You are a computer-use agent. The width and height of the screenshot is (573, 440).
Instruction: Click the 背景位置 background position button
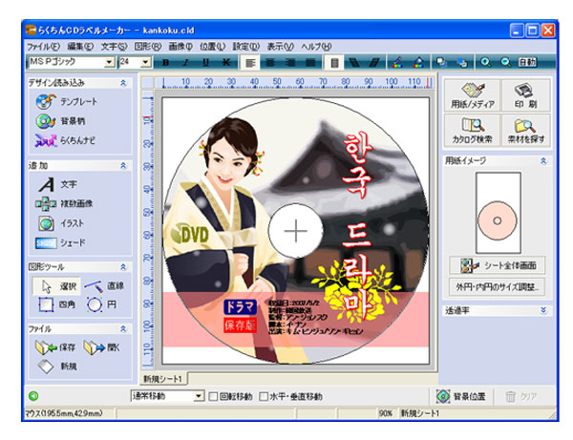click(461, 396)
